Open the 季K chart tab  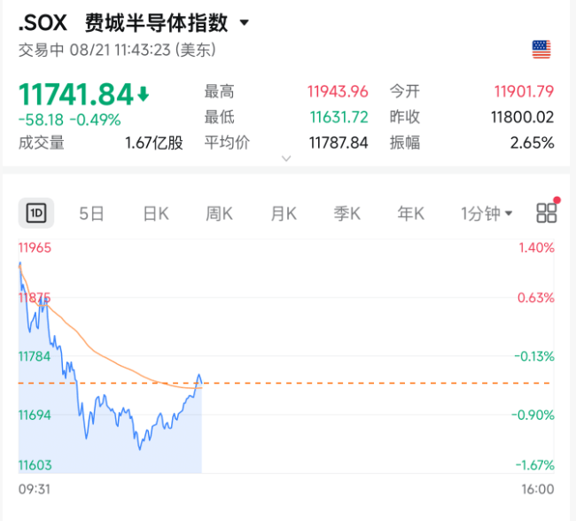point(346,214)
